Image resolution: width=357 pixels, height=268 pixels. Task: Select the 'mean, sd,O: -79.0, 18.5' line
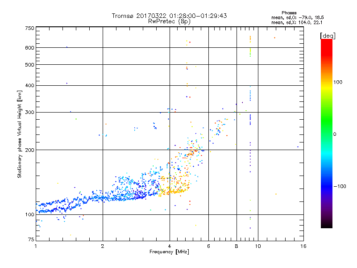[x=297, y=17]
